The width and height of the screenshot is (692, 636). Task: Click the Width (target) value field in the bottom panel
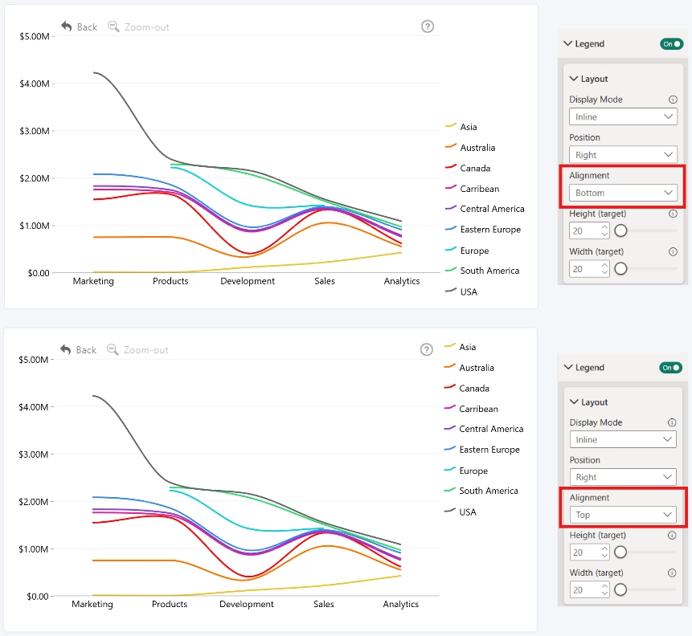[589, 589]
